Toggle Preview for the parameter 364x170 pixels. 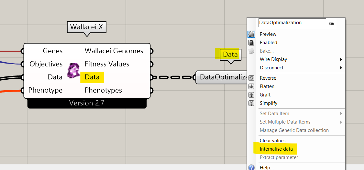pos(268,34)
